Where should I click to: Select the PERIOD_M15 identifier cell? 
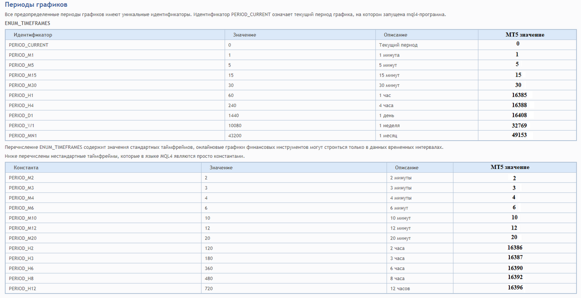[x=115, y=75]
